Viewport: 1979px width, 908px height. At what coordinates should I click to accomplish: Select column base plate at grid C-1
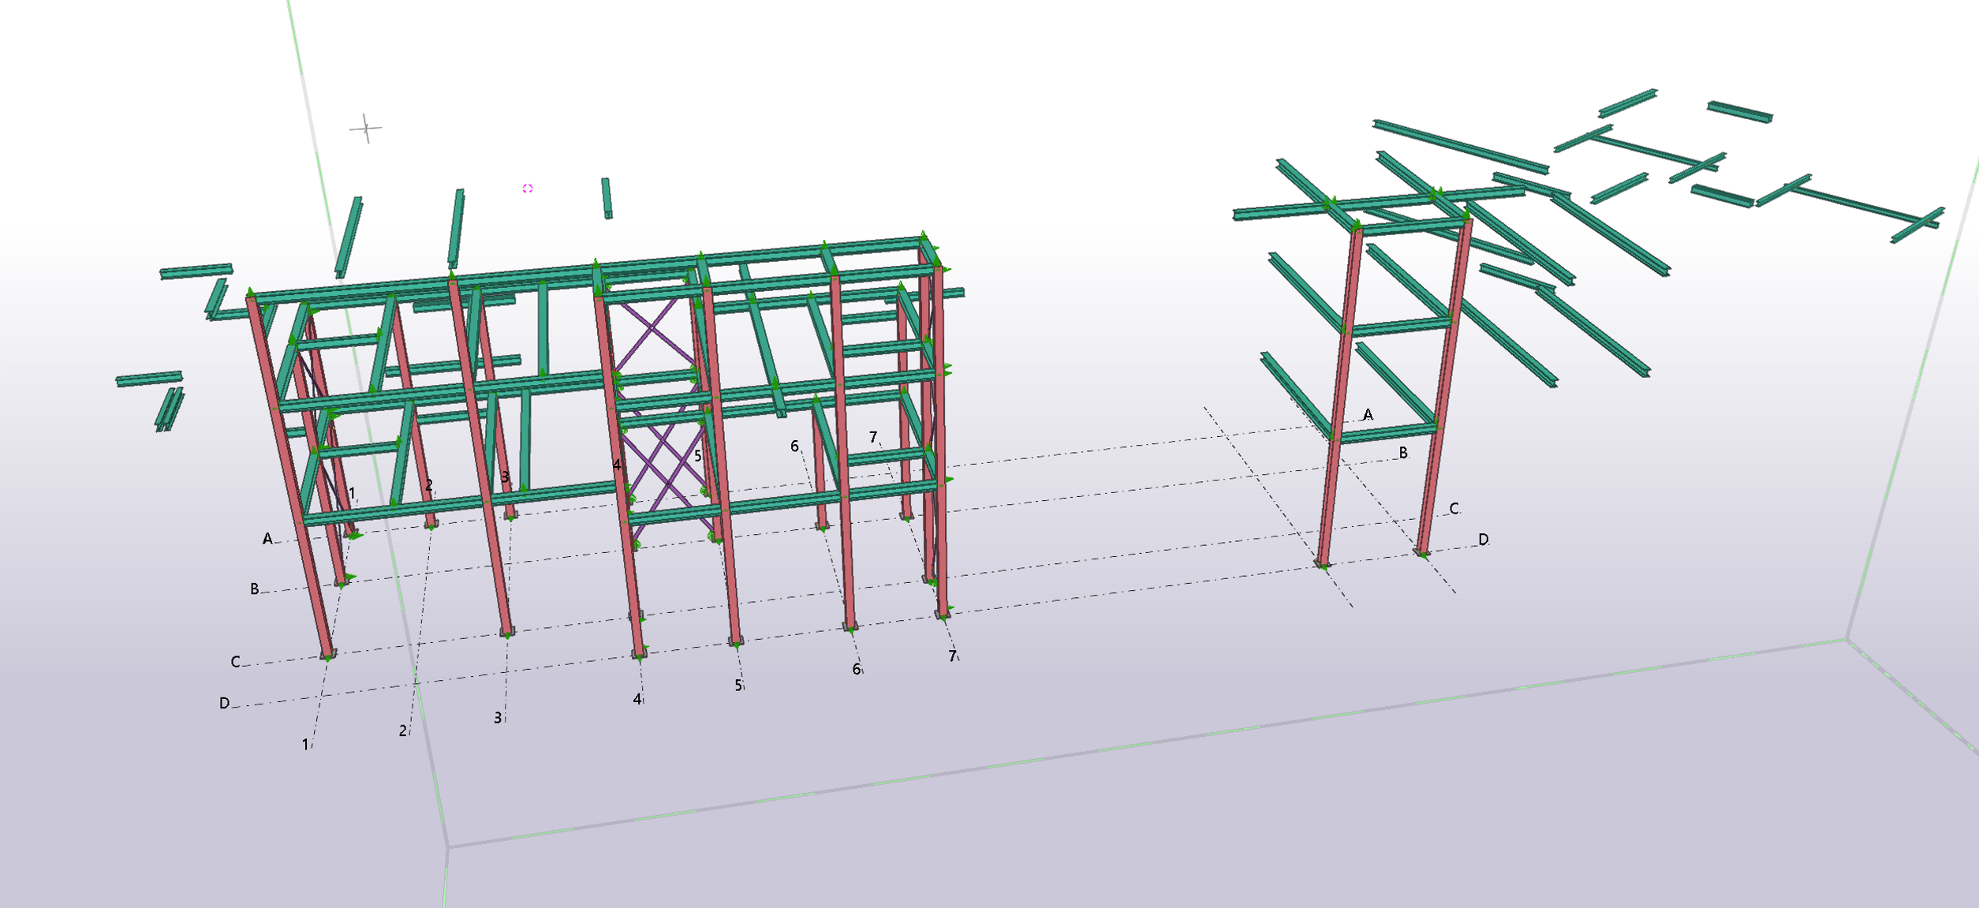click(x=328, y=655)
